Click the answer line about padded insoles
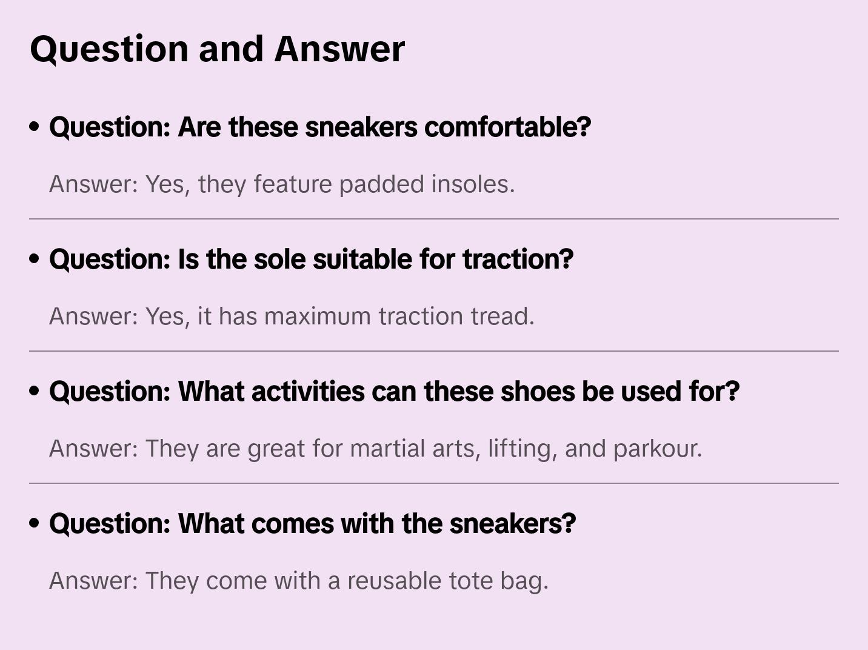Image resolution: width=868 pixels, height=650 pixels. [282, 184]
